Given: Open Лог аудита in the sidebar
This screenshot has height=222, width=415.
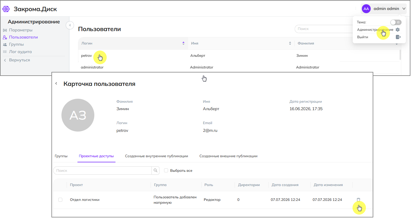Looking at the screenshot, I should [x=20, y=52].
